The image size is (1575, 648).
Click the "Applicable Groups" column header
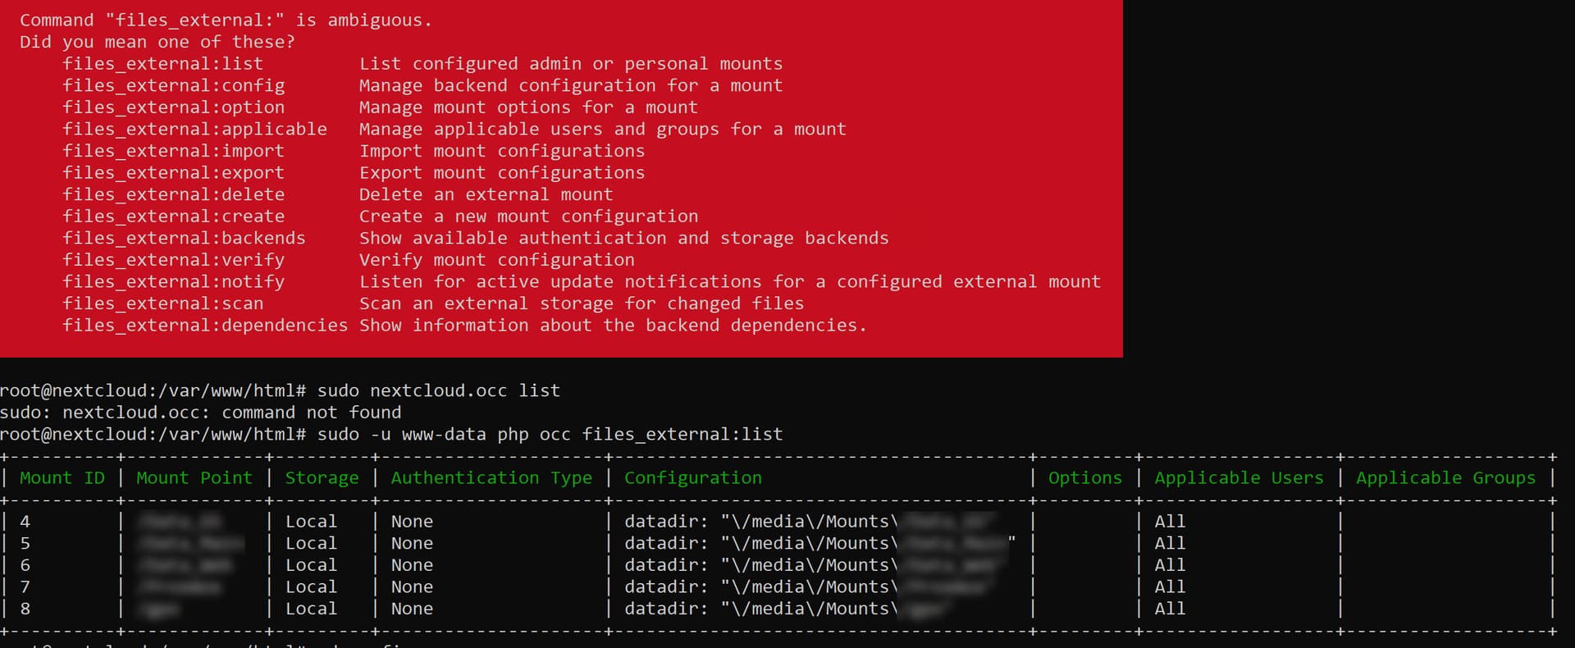tap(1445, 477)
